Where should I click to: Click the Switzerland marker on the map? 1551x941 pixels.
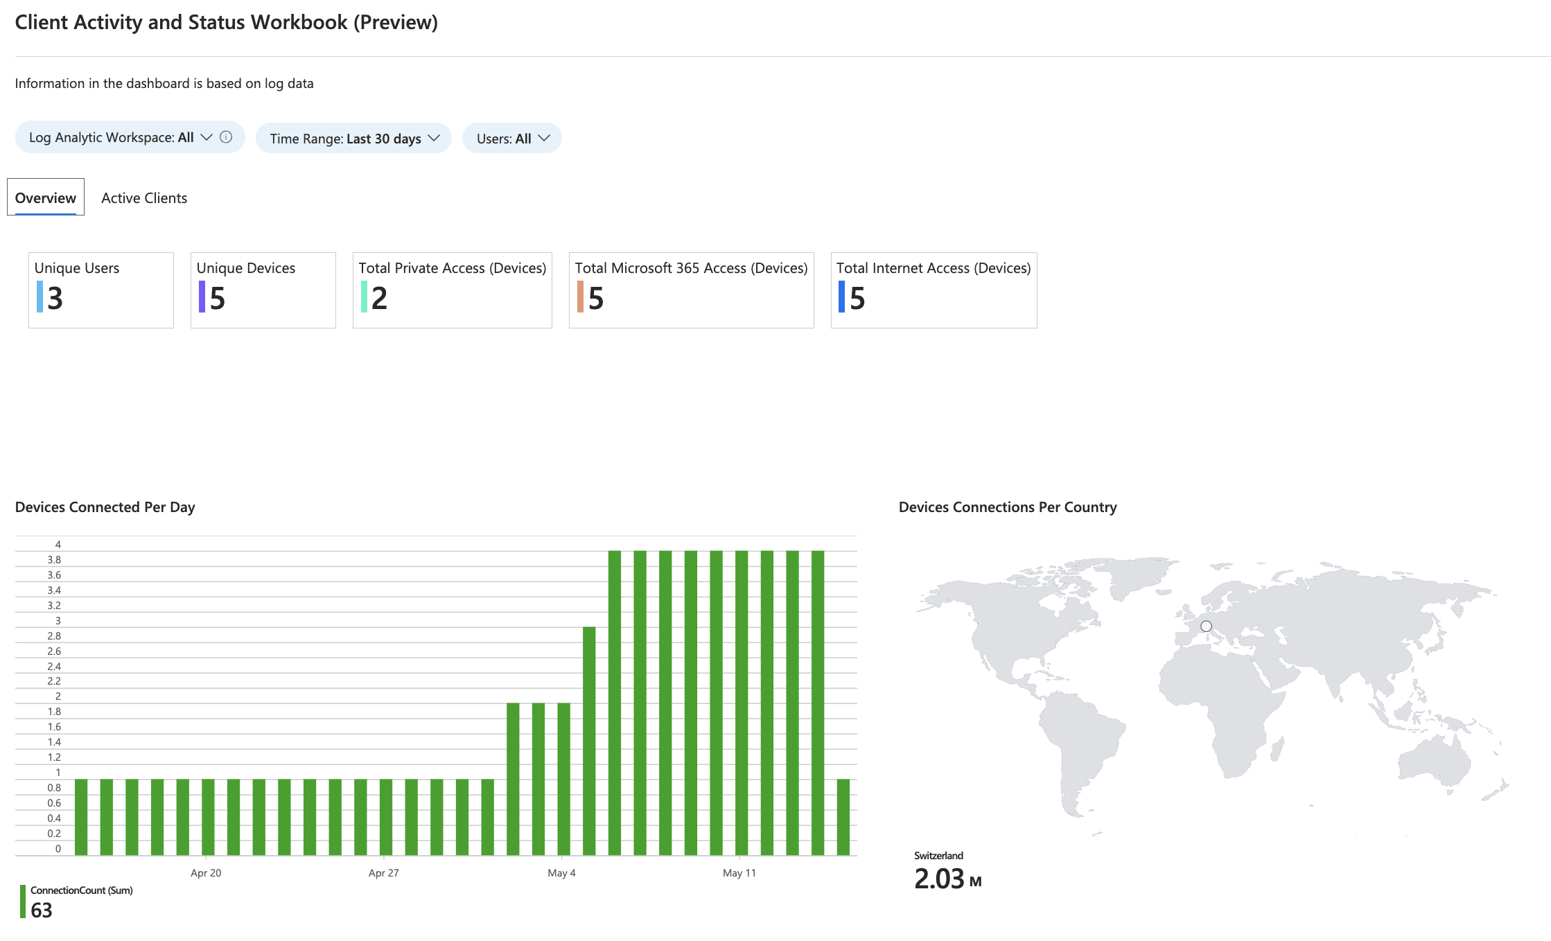(1206, 626)
